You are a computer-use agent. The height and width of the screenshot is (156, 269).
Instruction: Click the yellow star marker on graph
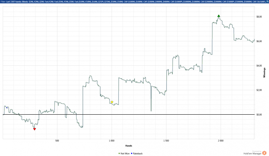[x=112, y=102]
